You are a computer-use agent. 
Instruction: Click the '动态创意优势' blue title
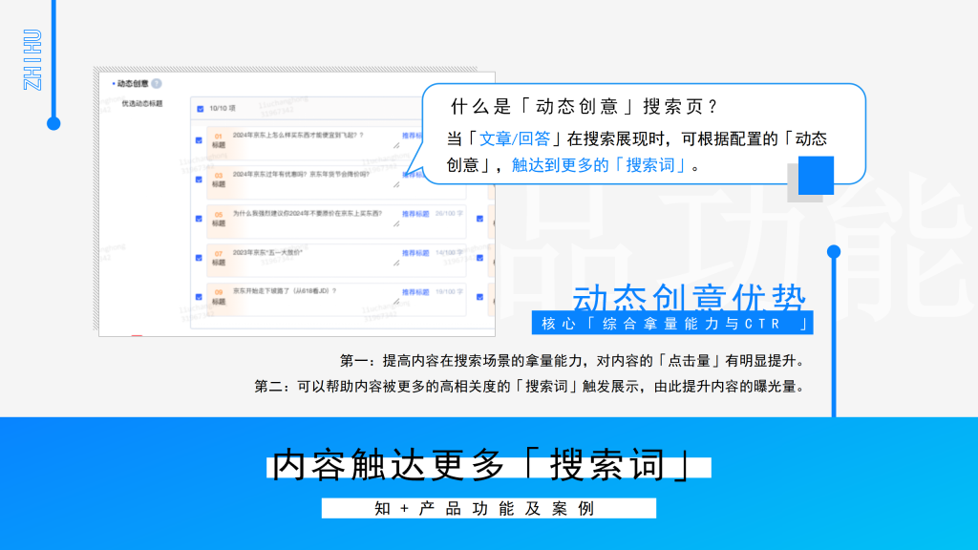click(690, 298)
